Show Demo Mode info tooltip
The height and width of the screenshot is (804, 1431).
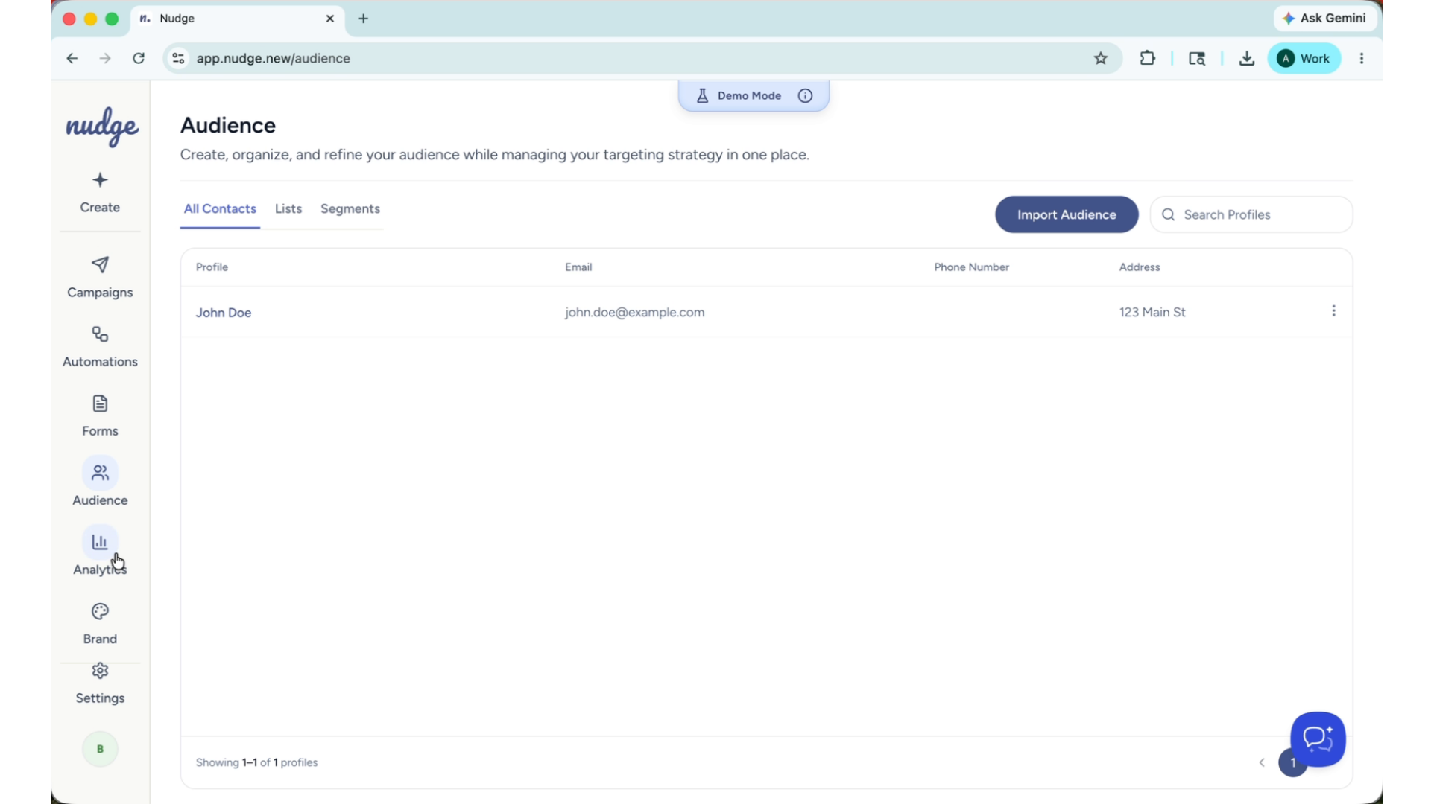coord(805,96)
